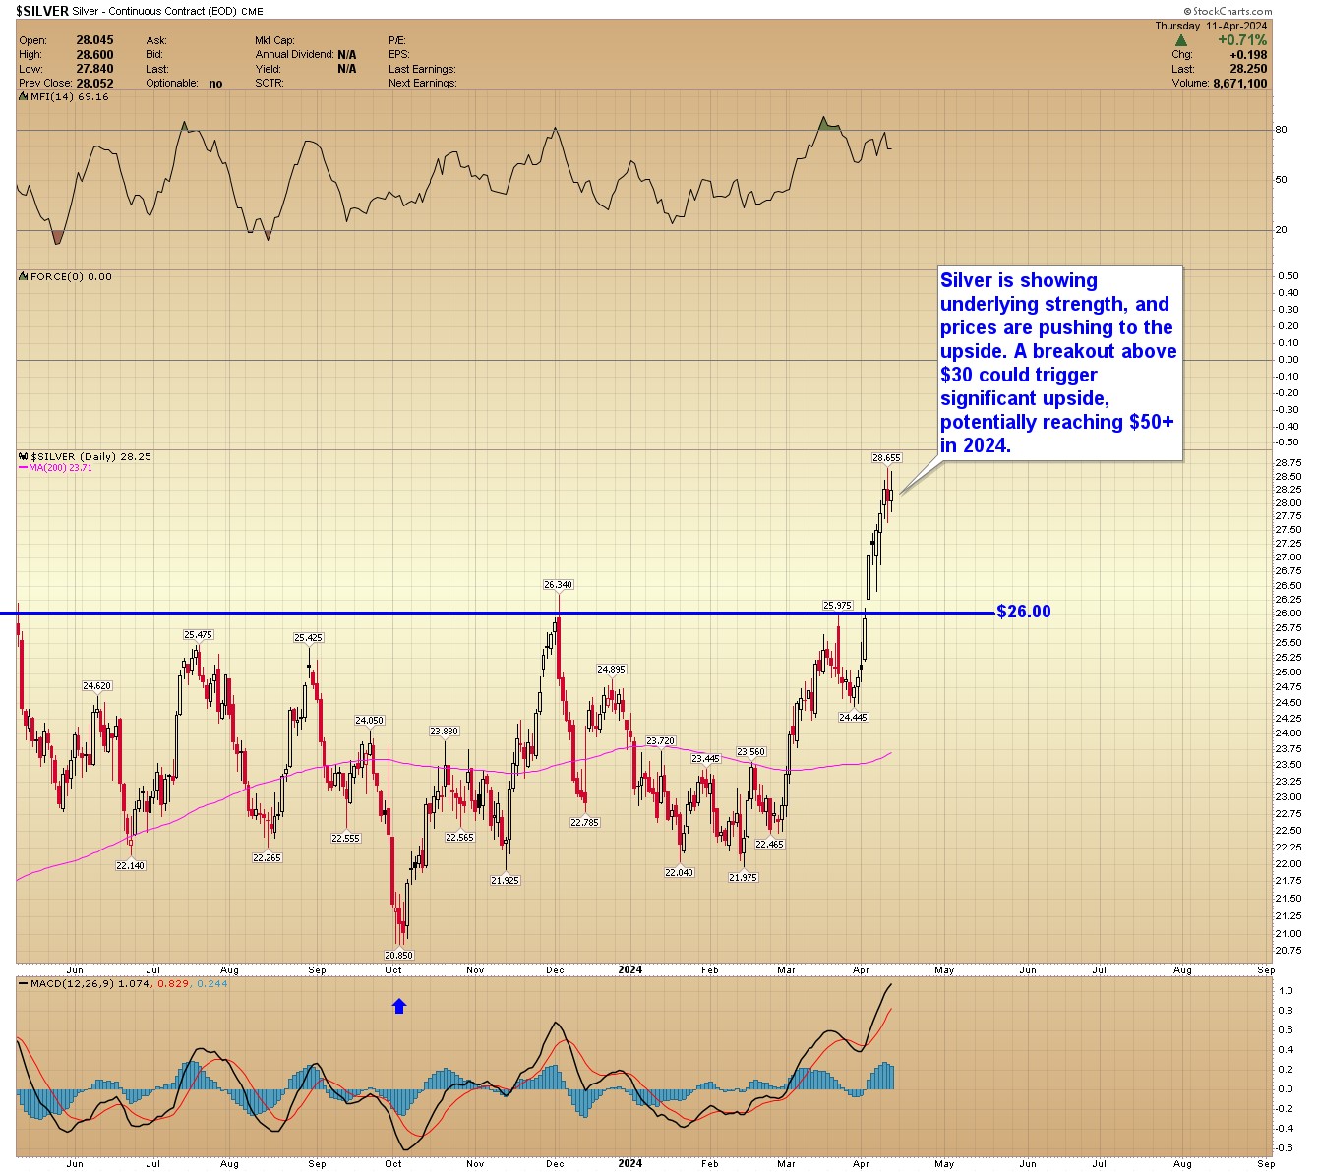Select the Prev Close value 28.052
The height and width of the screenshot is (1172, 1318).
(x=95, y=84)
